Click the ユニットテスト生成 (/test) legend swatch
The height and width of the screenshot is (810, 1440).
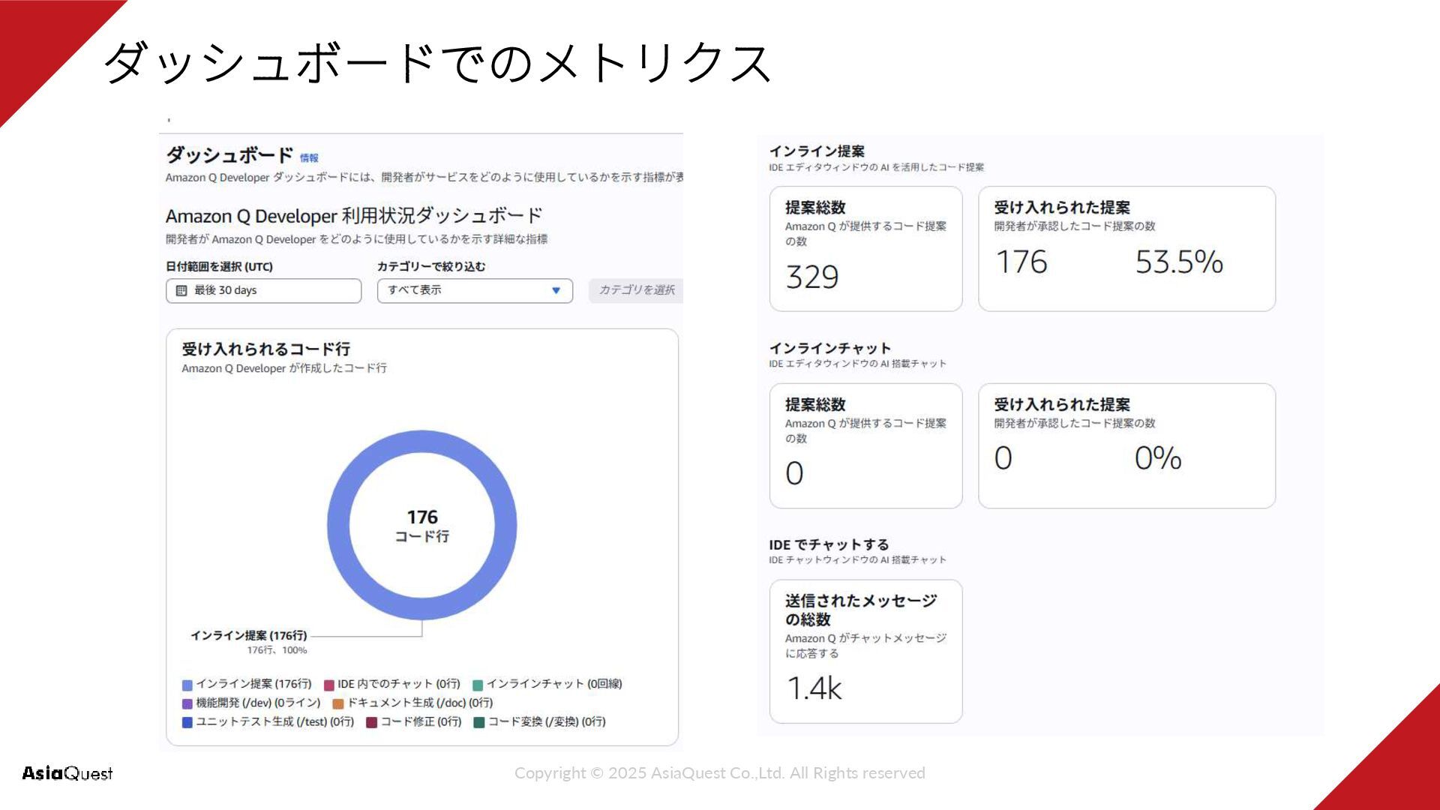click(187, 722)
